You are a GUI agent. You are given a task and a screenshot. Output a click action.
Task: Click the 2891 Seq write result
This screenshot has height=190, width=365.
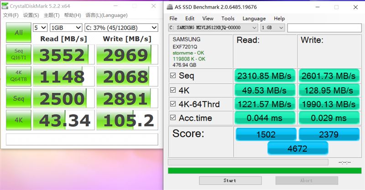coord(127,98)
